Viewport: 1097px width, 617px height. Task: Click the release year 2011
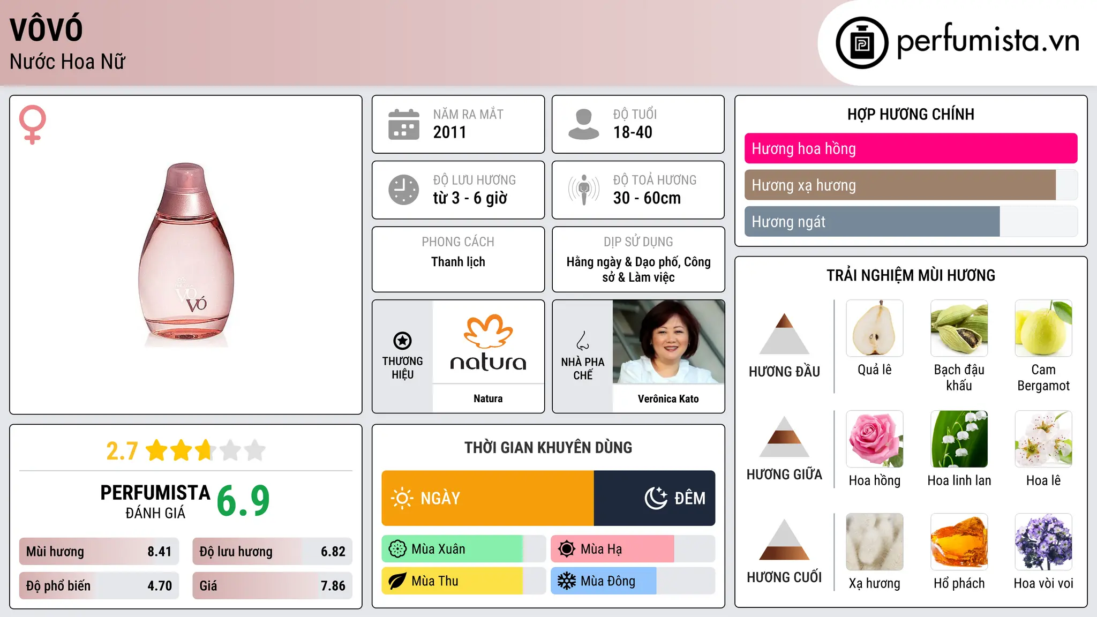(x=450, y=132)
